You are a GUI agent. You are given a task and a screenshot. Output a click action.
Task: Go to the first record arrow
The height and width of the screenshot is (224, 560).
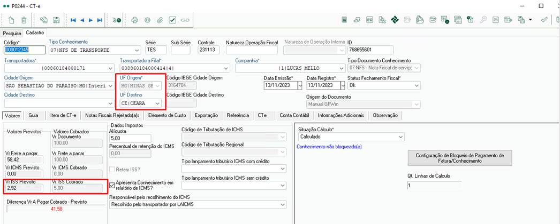tap(73, 20)
